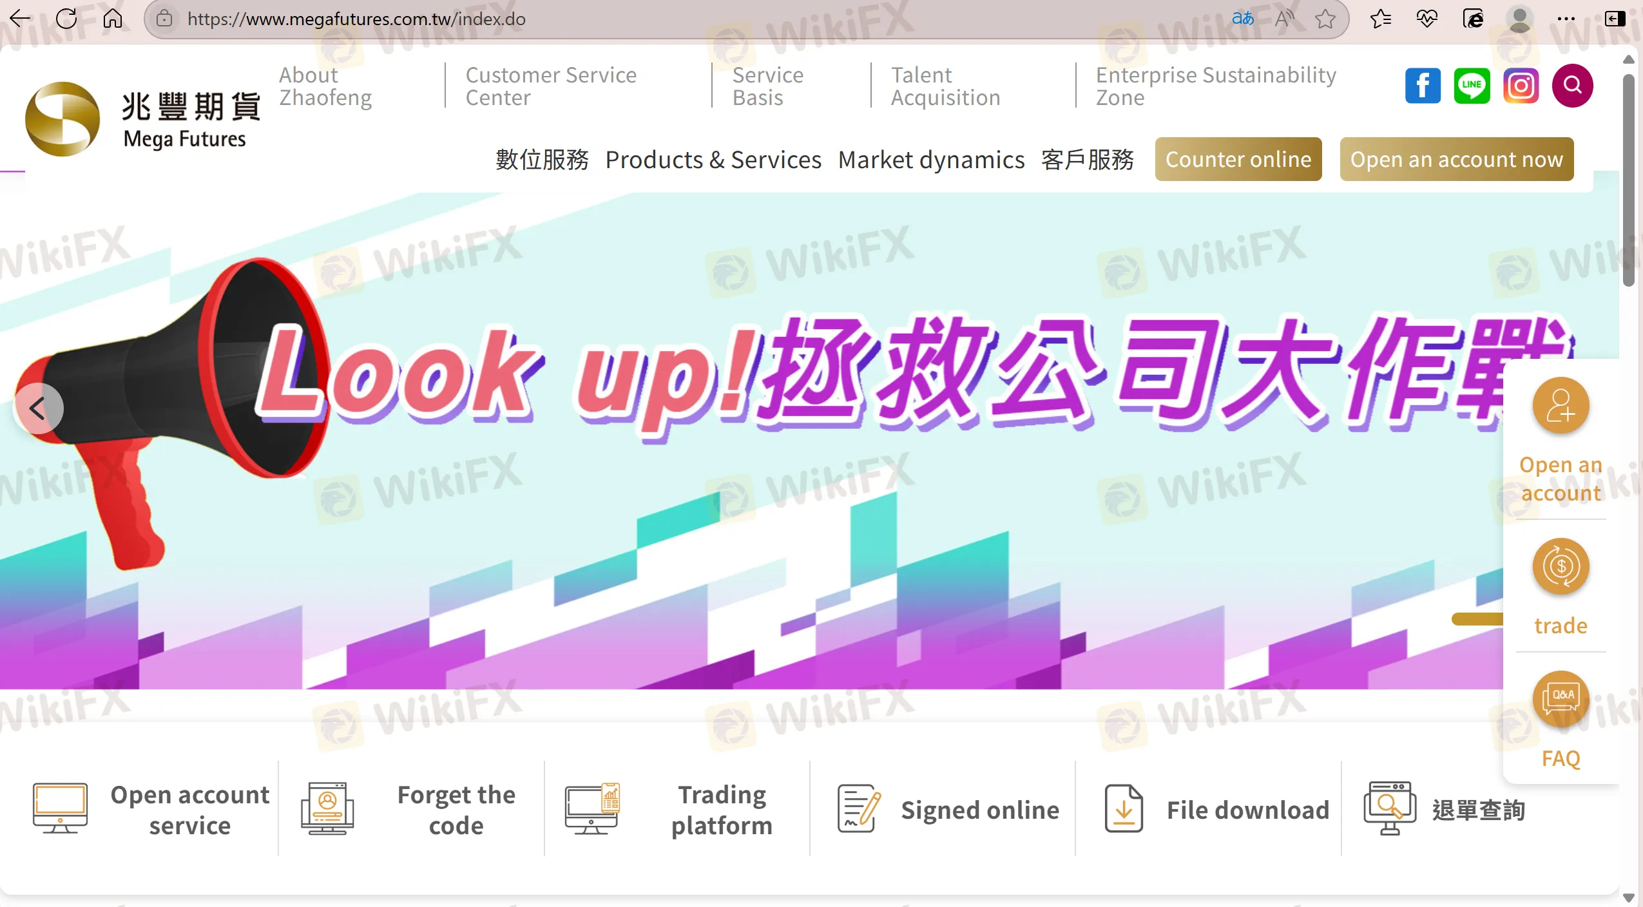The height and width of the screenshot is (907, 1643).
Task: Expand the 數位服務 navigation menu
Action: click(542, 160)
